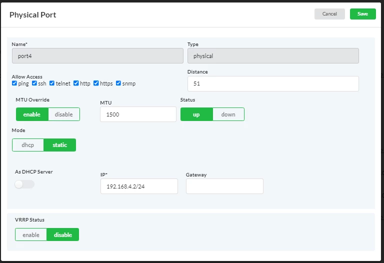Click the Save button
384x263 pixels.
pyautogui.click(x=362, y=14)
